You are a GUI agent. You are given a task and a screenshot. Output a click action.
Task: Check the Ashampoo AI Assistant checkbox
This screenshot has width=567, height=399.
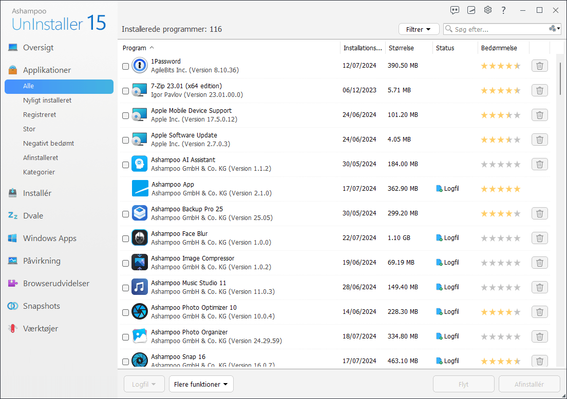pos(125,165)
